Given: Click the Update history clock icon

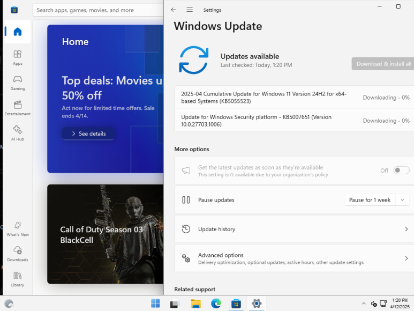Looking at the screenshot, I should 186,229.
